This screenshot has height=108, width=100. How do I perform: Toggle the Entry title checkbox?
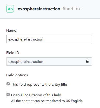(x=8, y=84)
